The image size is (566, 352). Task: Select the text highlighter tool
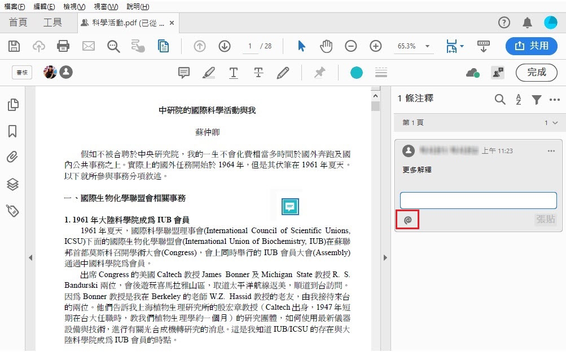pos(208,72)
